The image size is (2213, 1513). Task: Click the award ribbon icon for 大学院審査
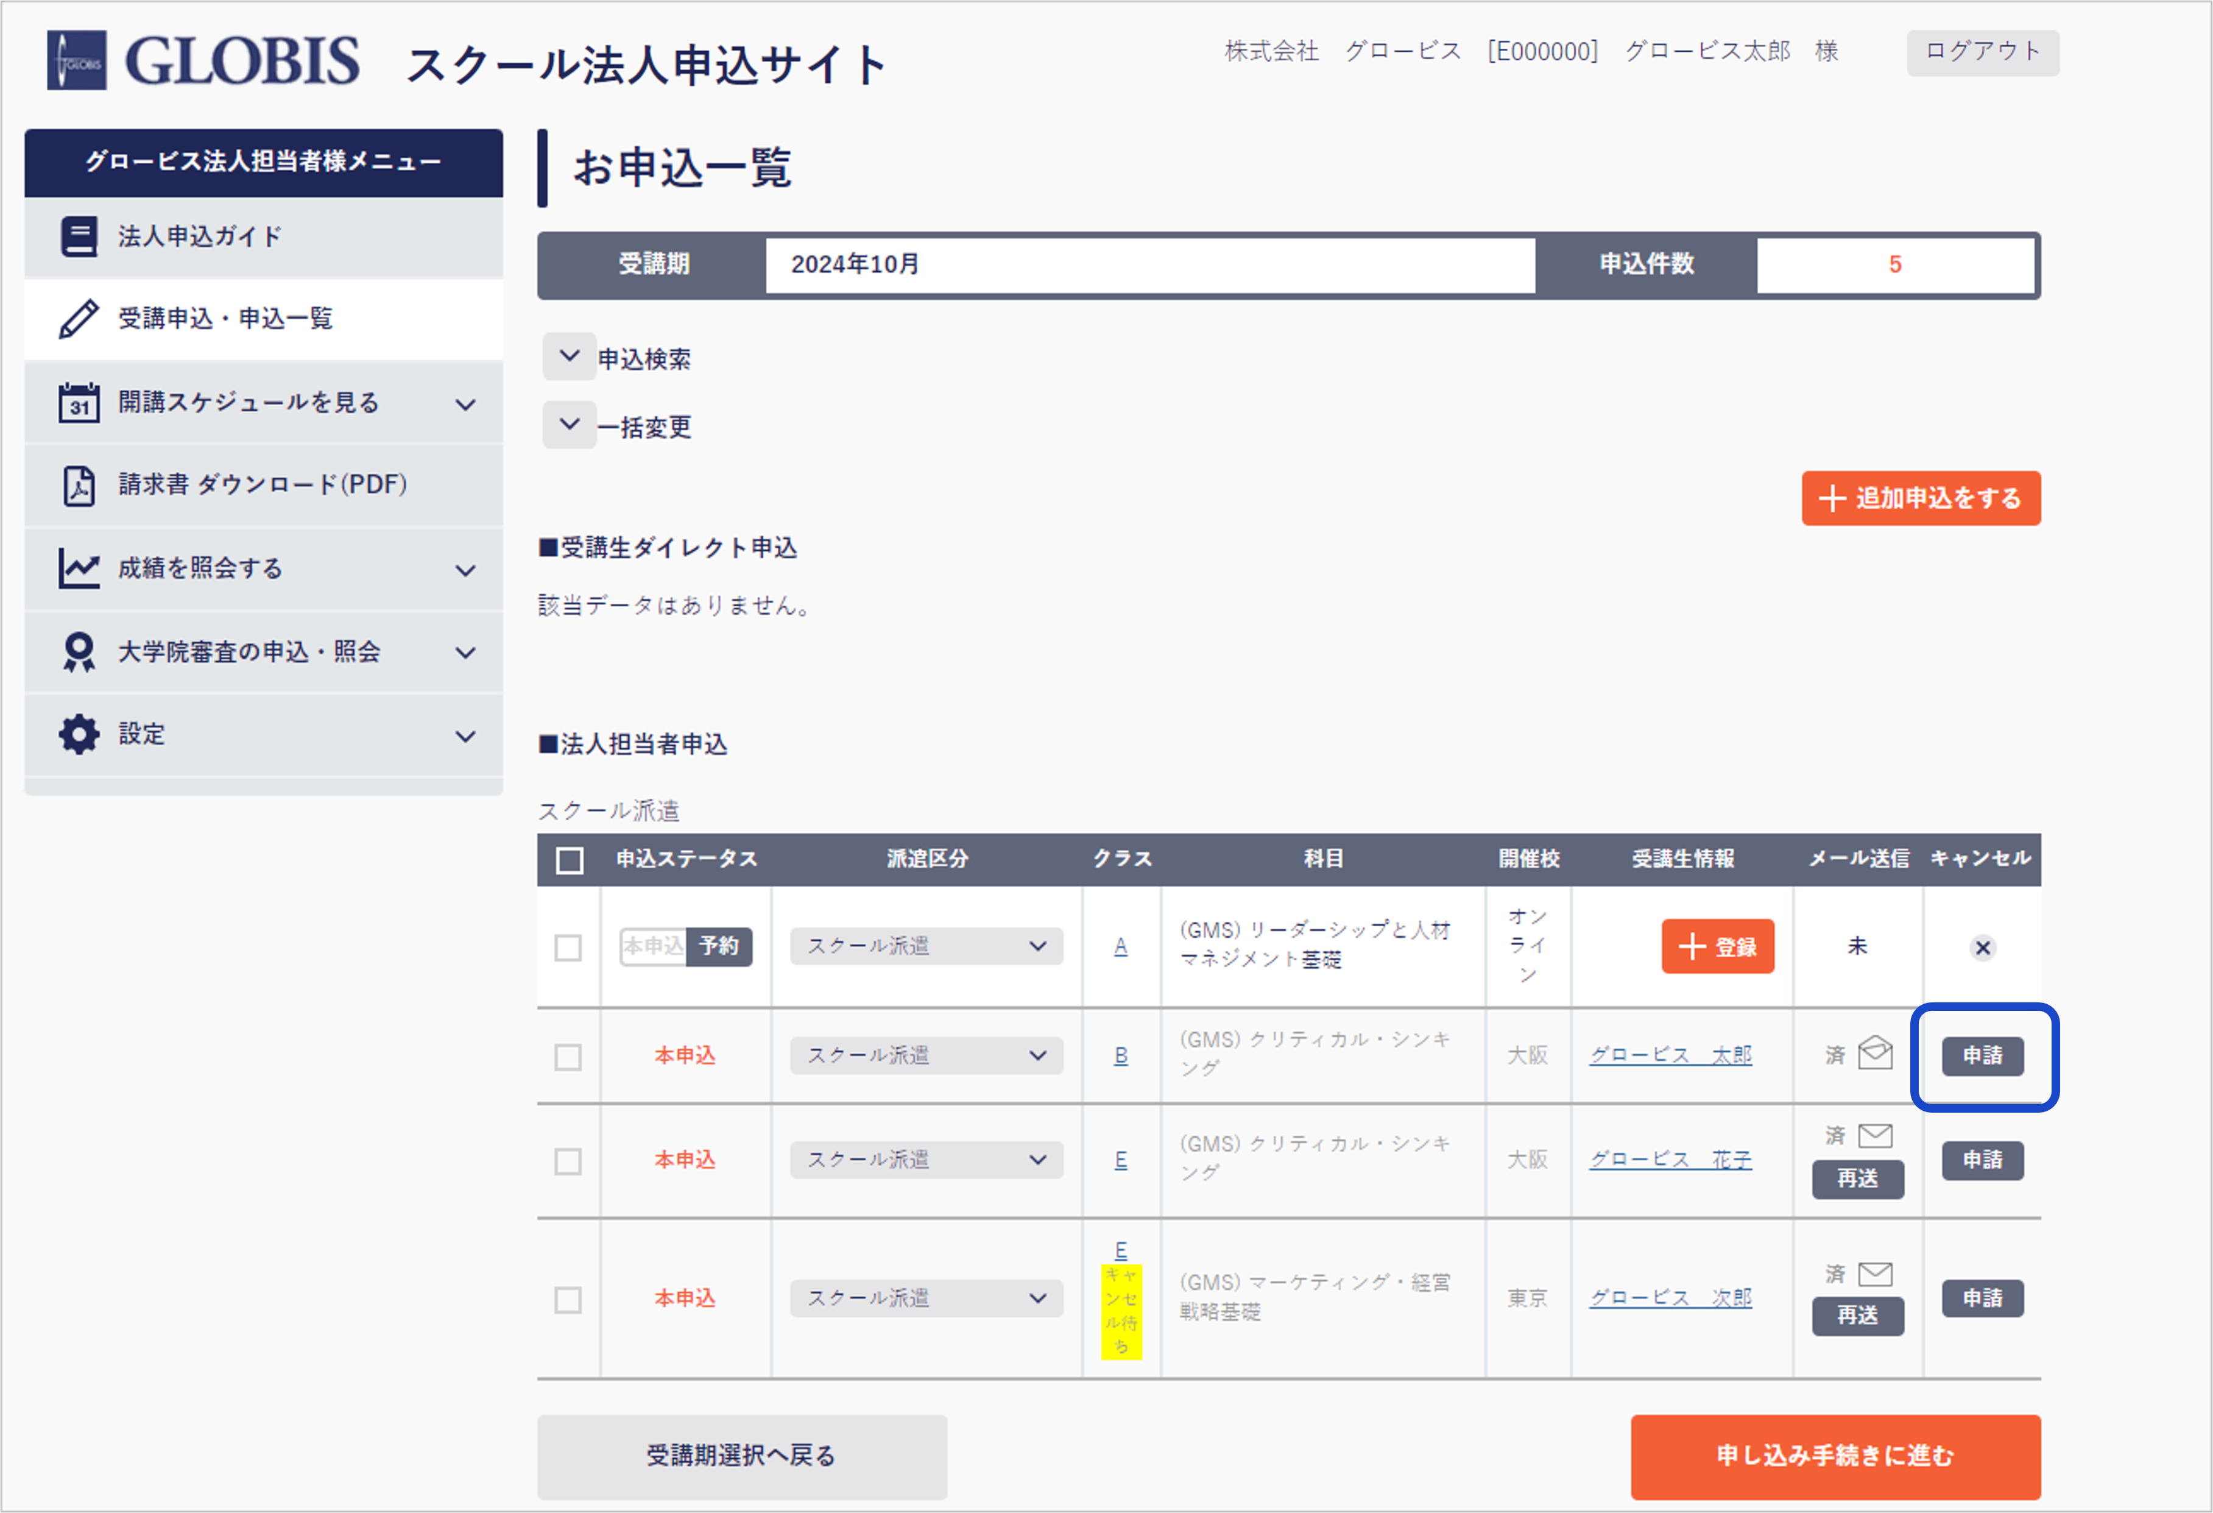pyautogui.click(x=79, y=652)
